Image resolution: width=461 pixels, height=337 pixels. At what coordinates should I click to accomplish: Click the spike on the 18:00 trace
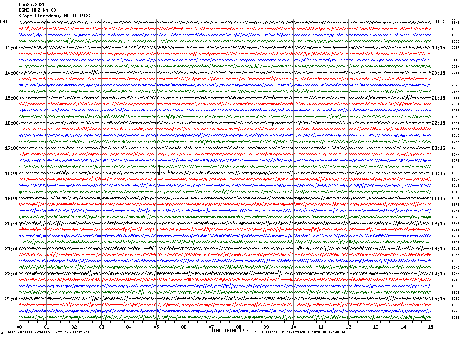pyautogui.click(x=159, y=170)
